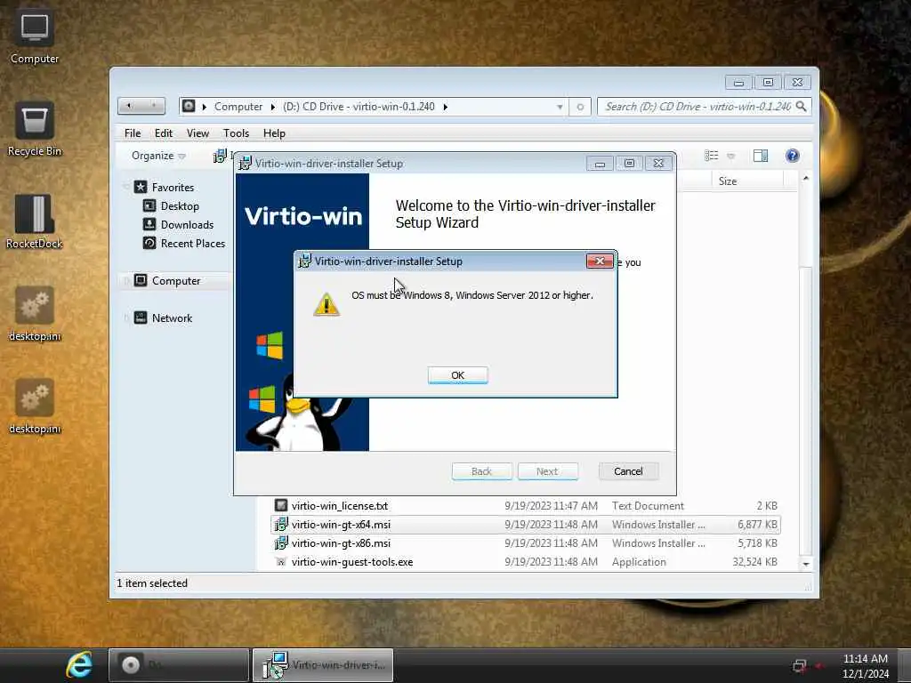This screenshot has height=683, width=911.
Task: Open the Organize dropdown
Action: [x=158, y=156]
